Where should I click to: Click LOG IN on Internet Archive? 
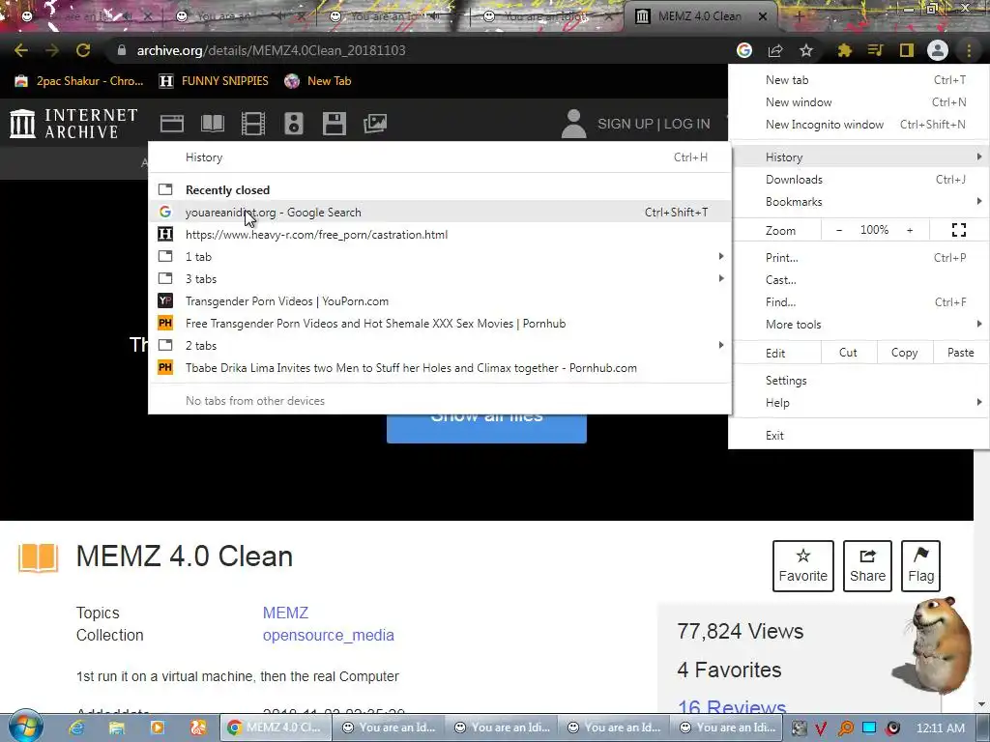click(687, 124)
